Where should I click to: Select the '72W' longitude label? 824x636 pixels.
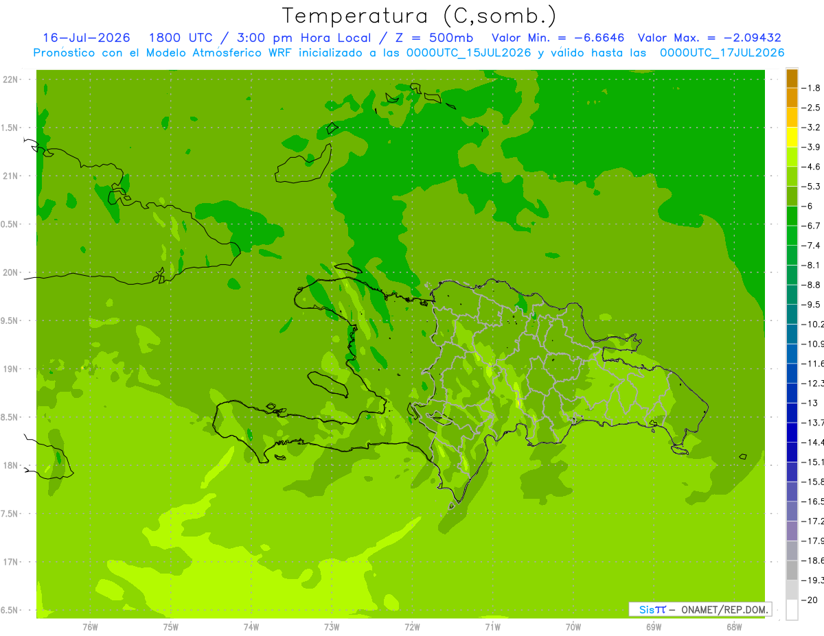412,627
